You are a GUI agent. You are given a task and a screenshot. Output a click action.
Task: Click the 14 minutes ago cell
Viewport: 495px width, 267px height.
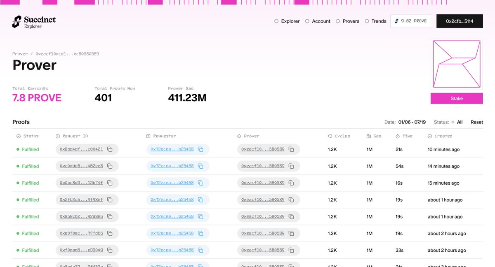(x=443, y=166)
